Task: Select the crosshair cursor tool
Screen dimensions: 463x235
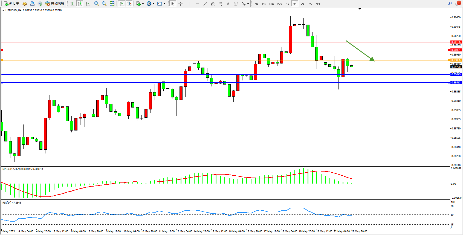Action: point(180,4)
